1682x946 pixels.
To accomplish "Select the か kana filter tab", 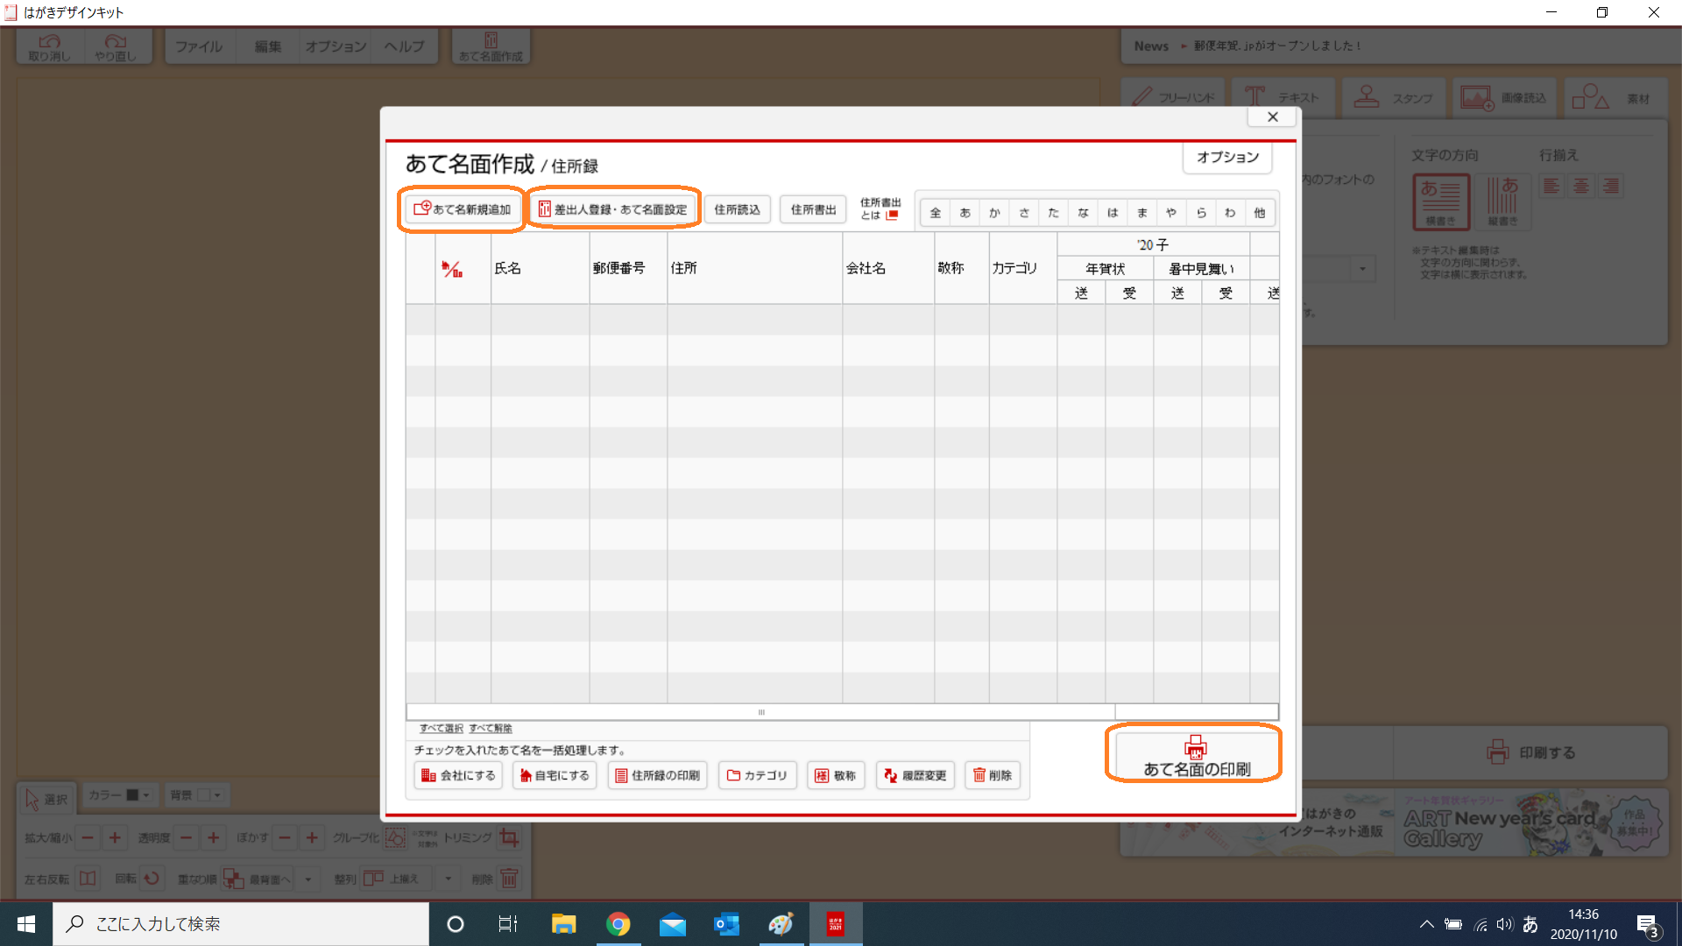I will point(994,213).
